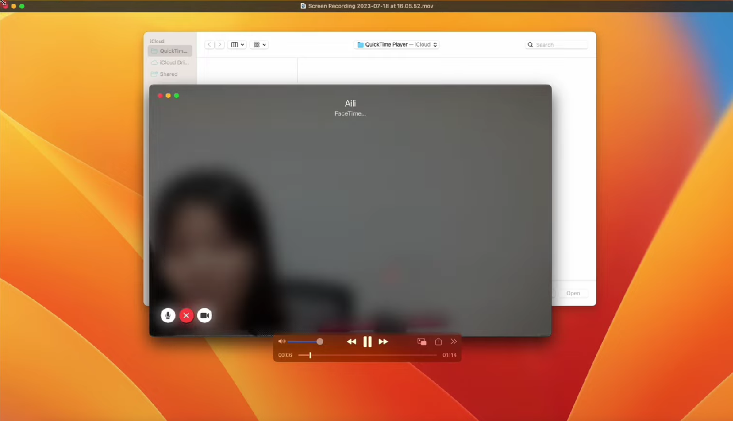Viewport: 733px width, 421px height.
Task: Minimize the FaceTime call window
Action: (168, 96)
